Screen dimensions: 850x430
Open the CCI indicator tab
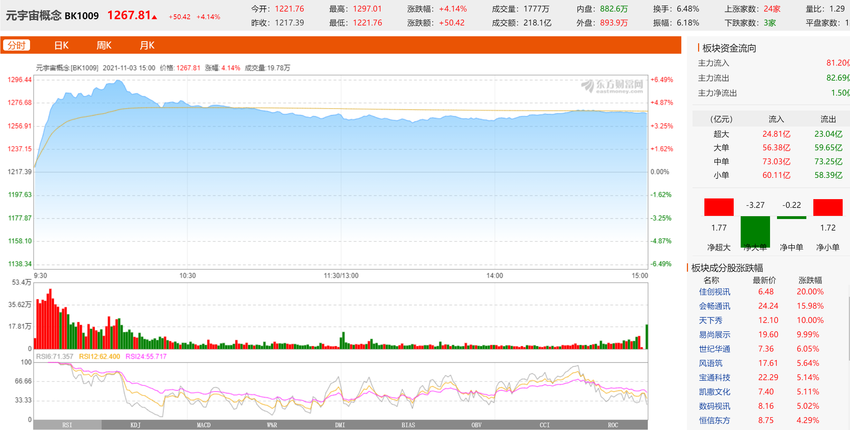tap(544, 425)
